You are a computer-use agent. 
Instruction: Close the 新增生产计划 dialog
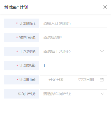point(105,7)
